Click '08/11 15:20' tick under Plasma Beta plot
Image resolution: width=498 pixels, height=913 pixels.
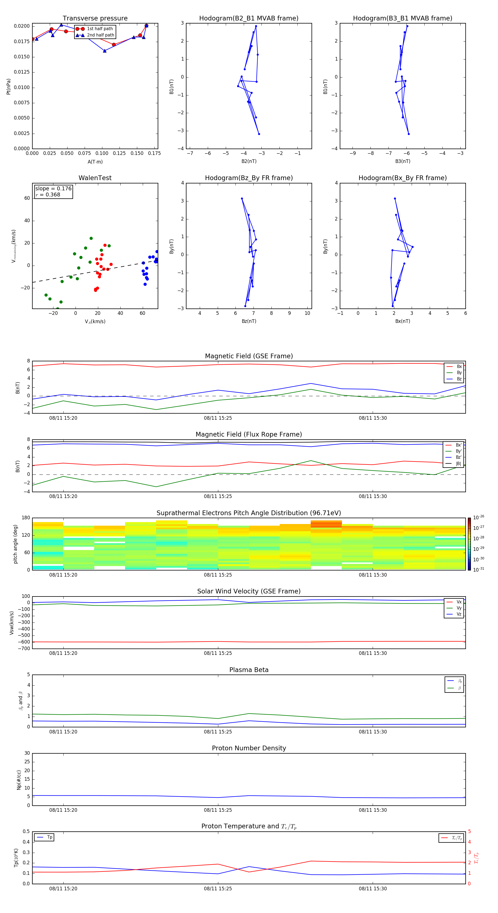click(63, 732)
